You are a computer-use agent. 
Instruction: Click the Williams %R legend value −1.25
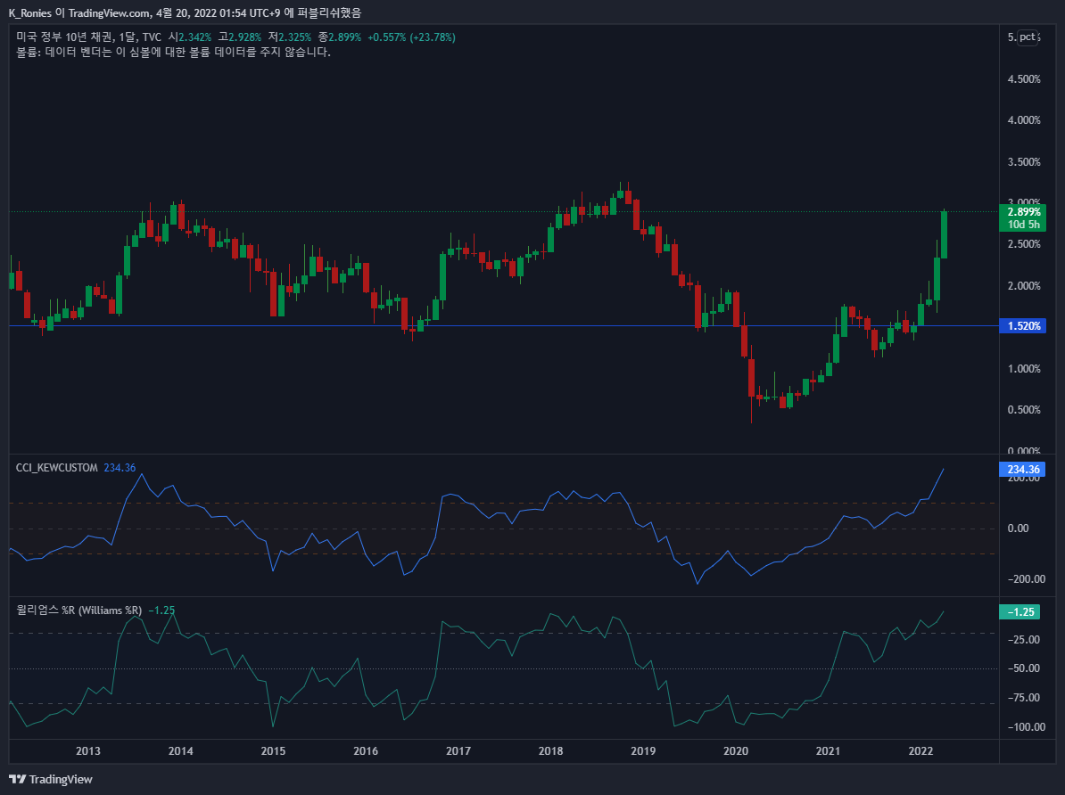161,611
